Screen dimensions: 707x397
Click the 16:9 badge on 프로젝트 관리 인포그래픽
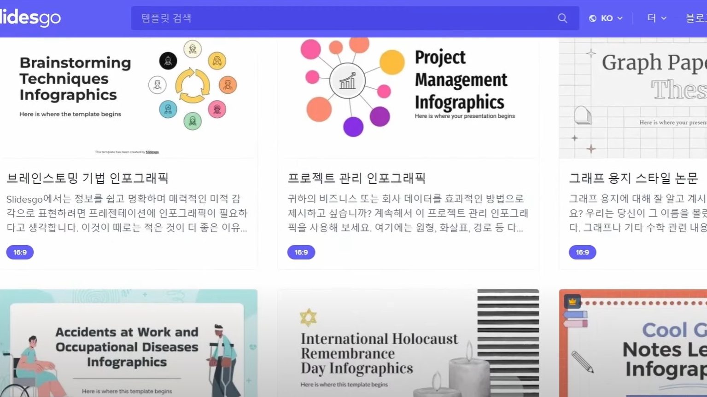(x=301, y=252)
